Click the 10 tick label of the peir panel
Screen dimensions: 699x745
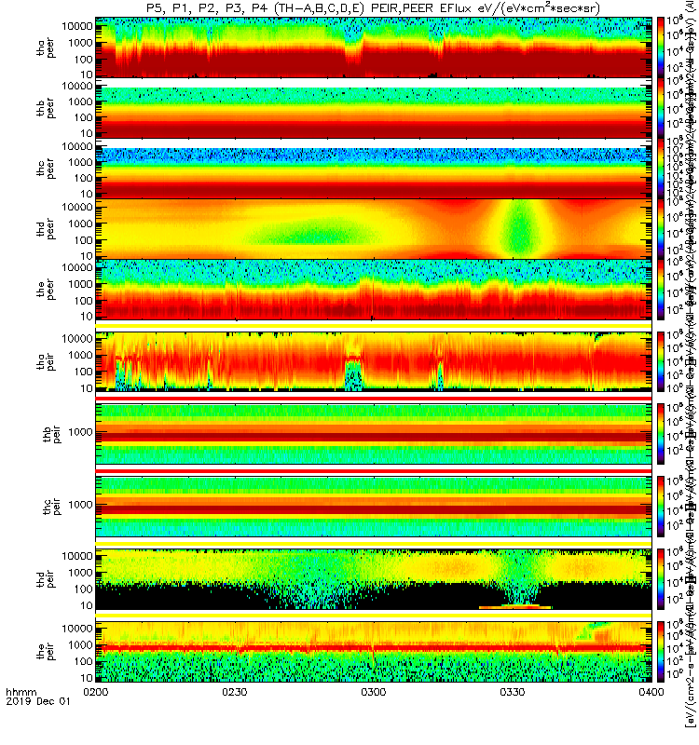87,678
